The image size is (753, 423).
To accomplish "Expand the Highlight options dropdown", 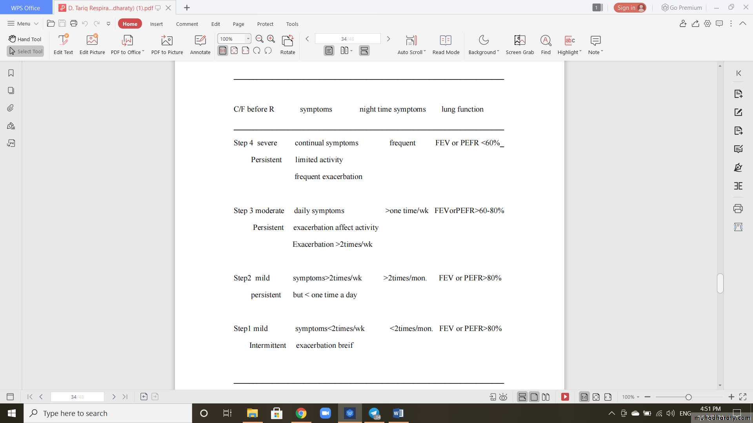I will click(x=580, y=52).
